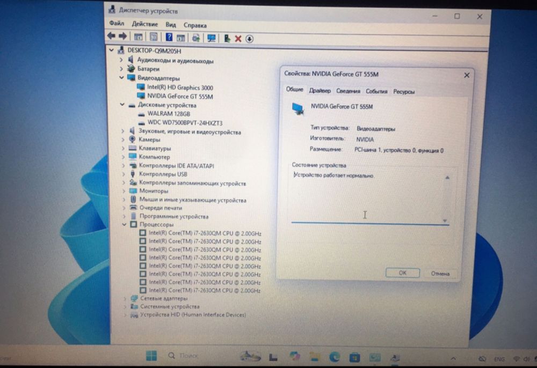The width and height of the screenshot is (537, 368).
Task: Open the Файл menu
Action: click(x=117, y=23)
